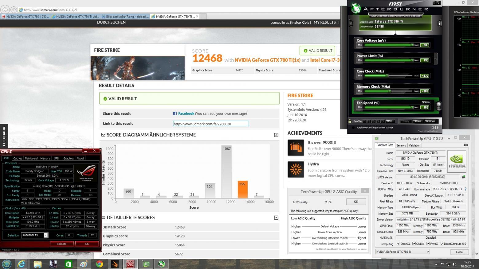
Task: Toggle the PhysX checkbox in GPU-Z
Action: click(x=428, y=244)
